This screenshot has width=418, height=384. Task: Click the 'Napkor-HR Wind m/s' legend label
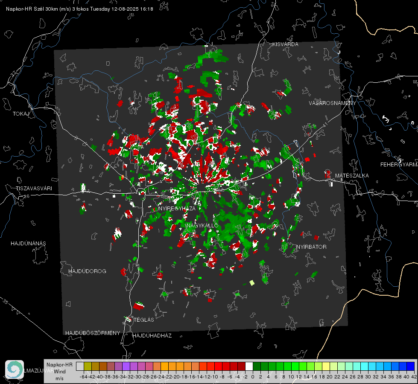pyautogui.click(x=59, y=372)
